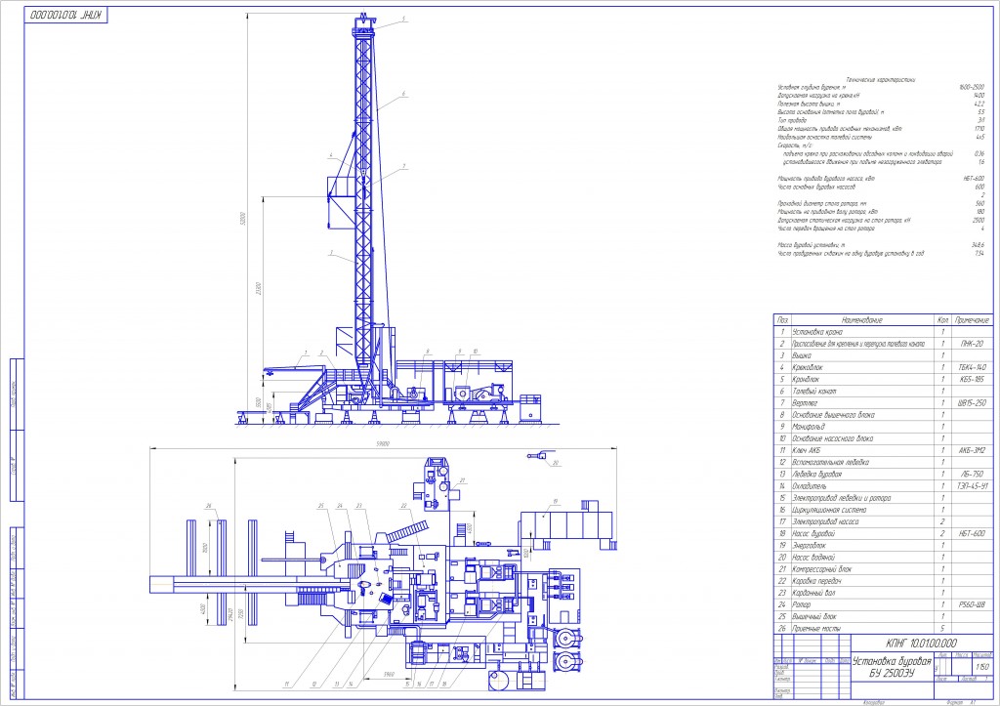1000x706 pixels.
Task: Click 'Вспомогательная лебедка' in parts list
Action: tap(830, 463)
